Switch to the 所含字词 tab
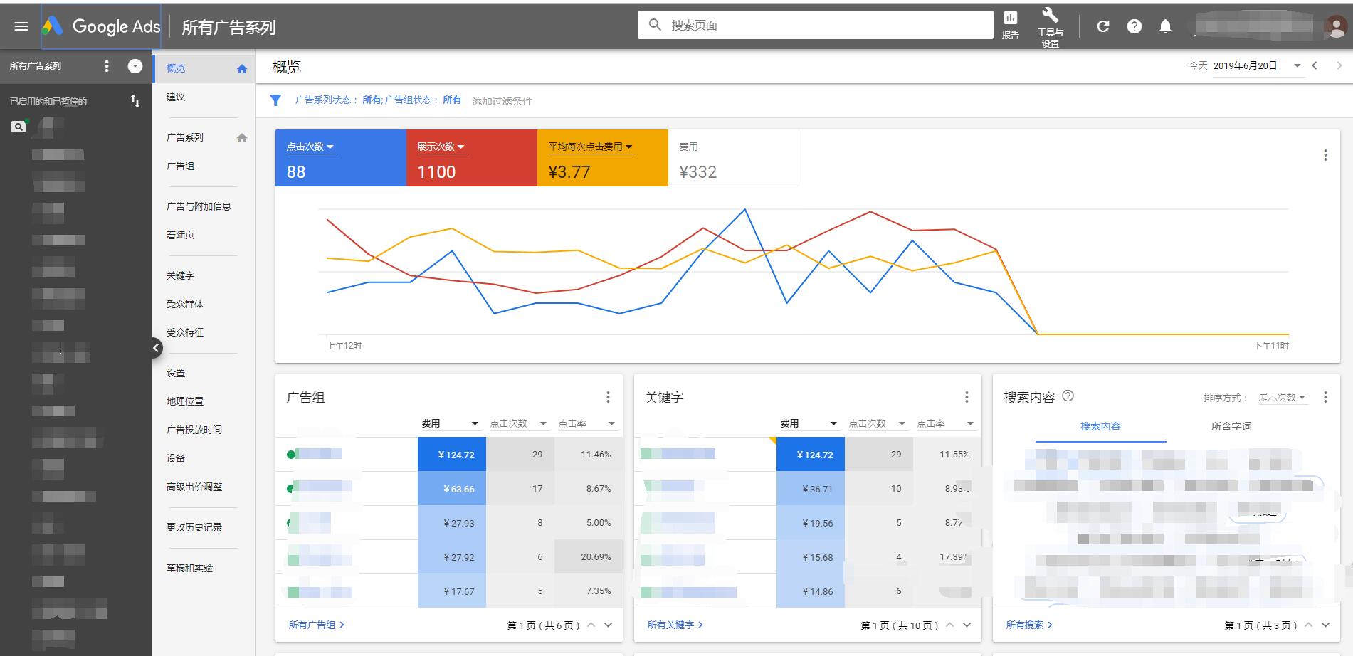Image resolution: width=1353 pixels, height=656 pixels. [1232, 426]
